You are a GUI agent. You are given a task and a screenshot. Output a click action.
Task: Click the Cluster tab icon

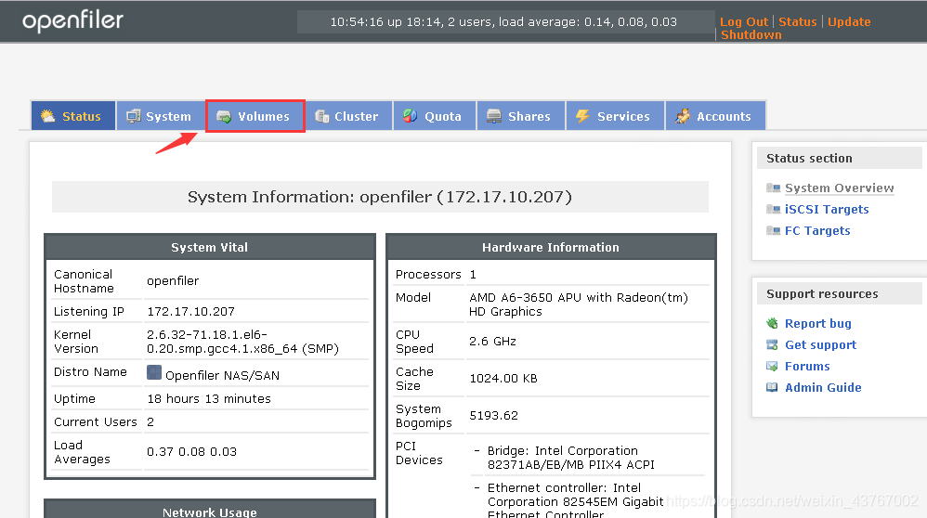tap(322, 116)
